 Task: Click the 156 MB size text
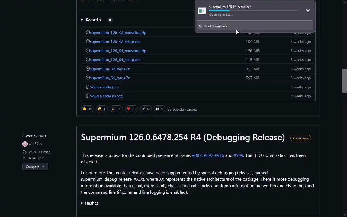click(252, 51)
